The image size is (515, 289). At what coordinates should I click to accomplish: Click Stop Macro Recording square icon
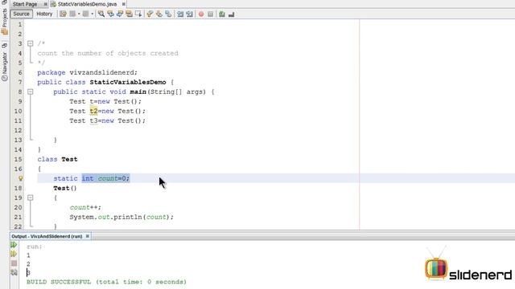click(211, 14)
